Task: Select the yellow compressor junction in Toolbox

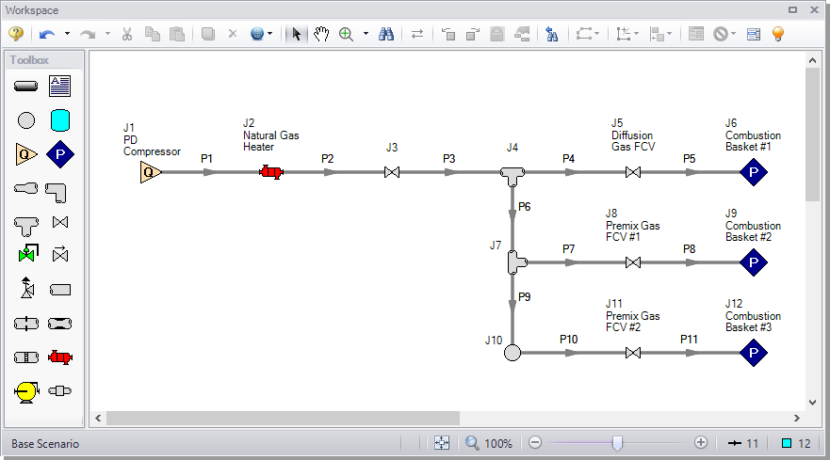Action: tap(26, 391)
